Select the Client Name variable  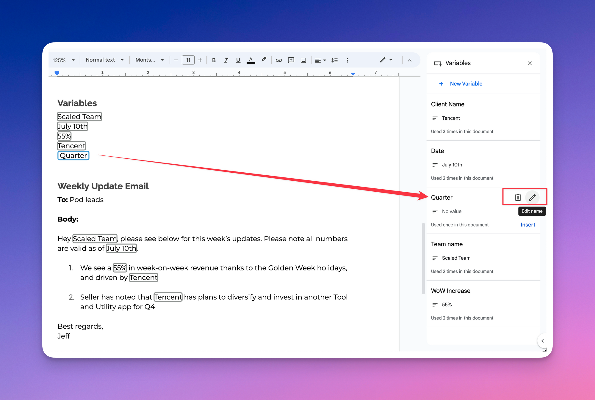[x=447, y=104]
